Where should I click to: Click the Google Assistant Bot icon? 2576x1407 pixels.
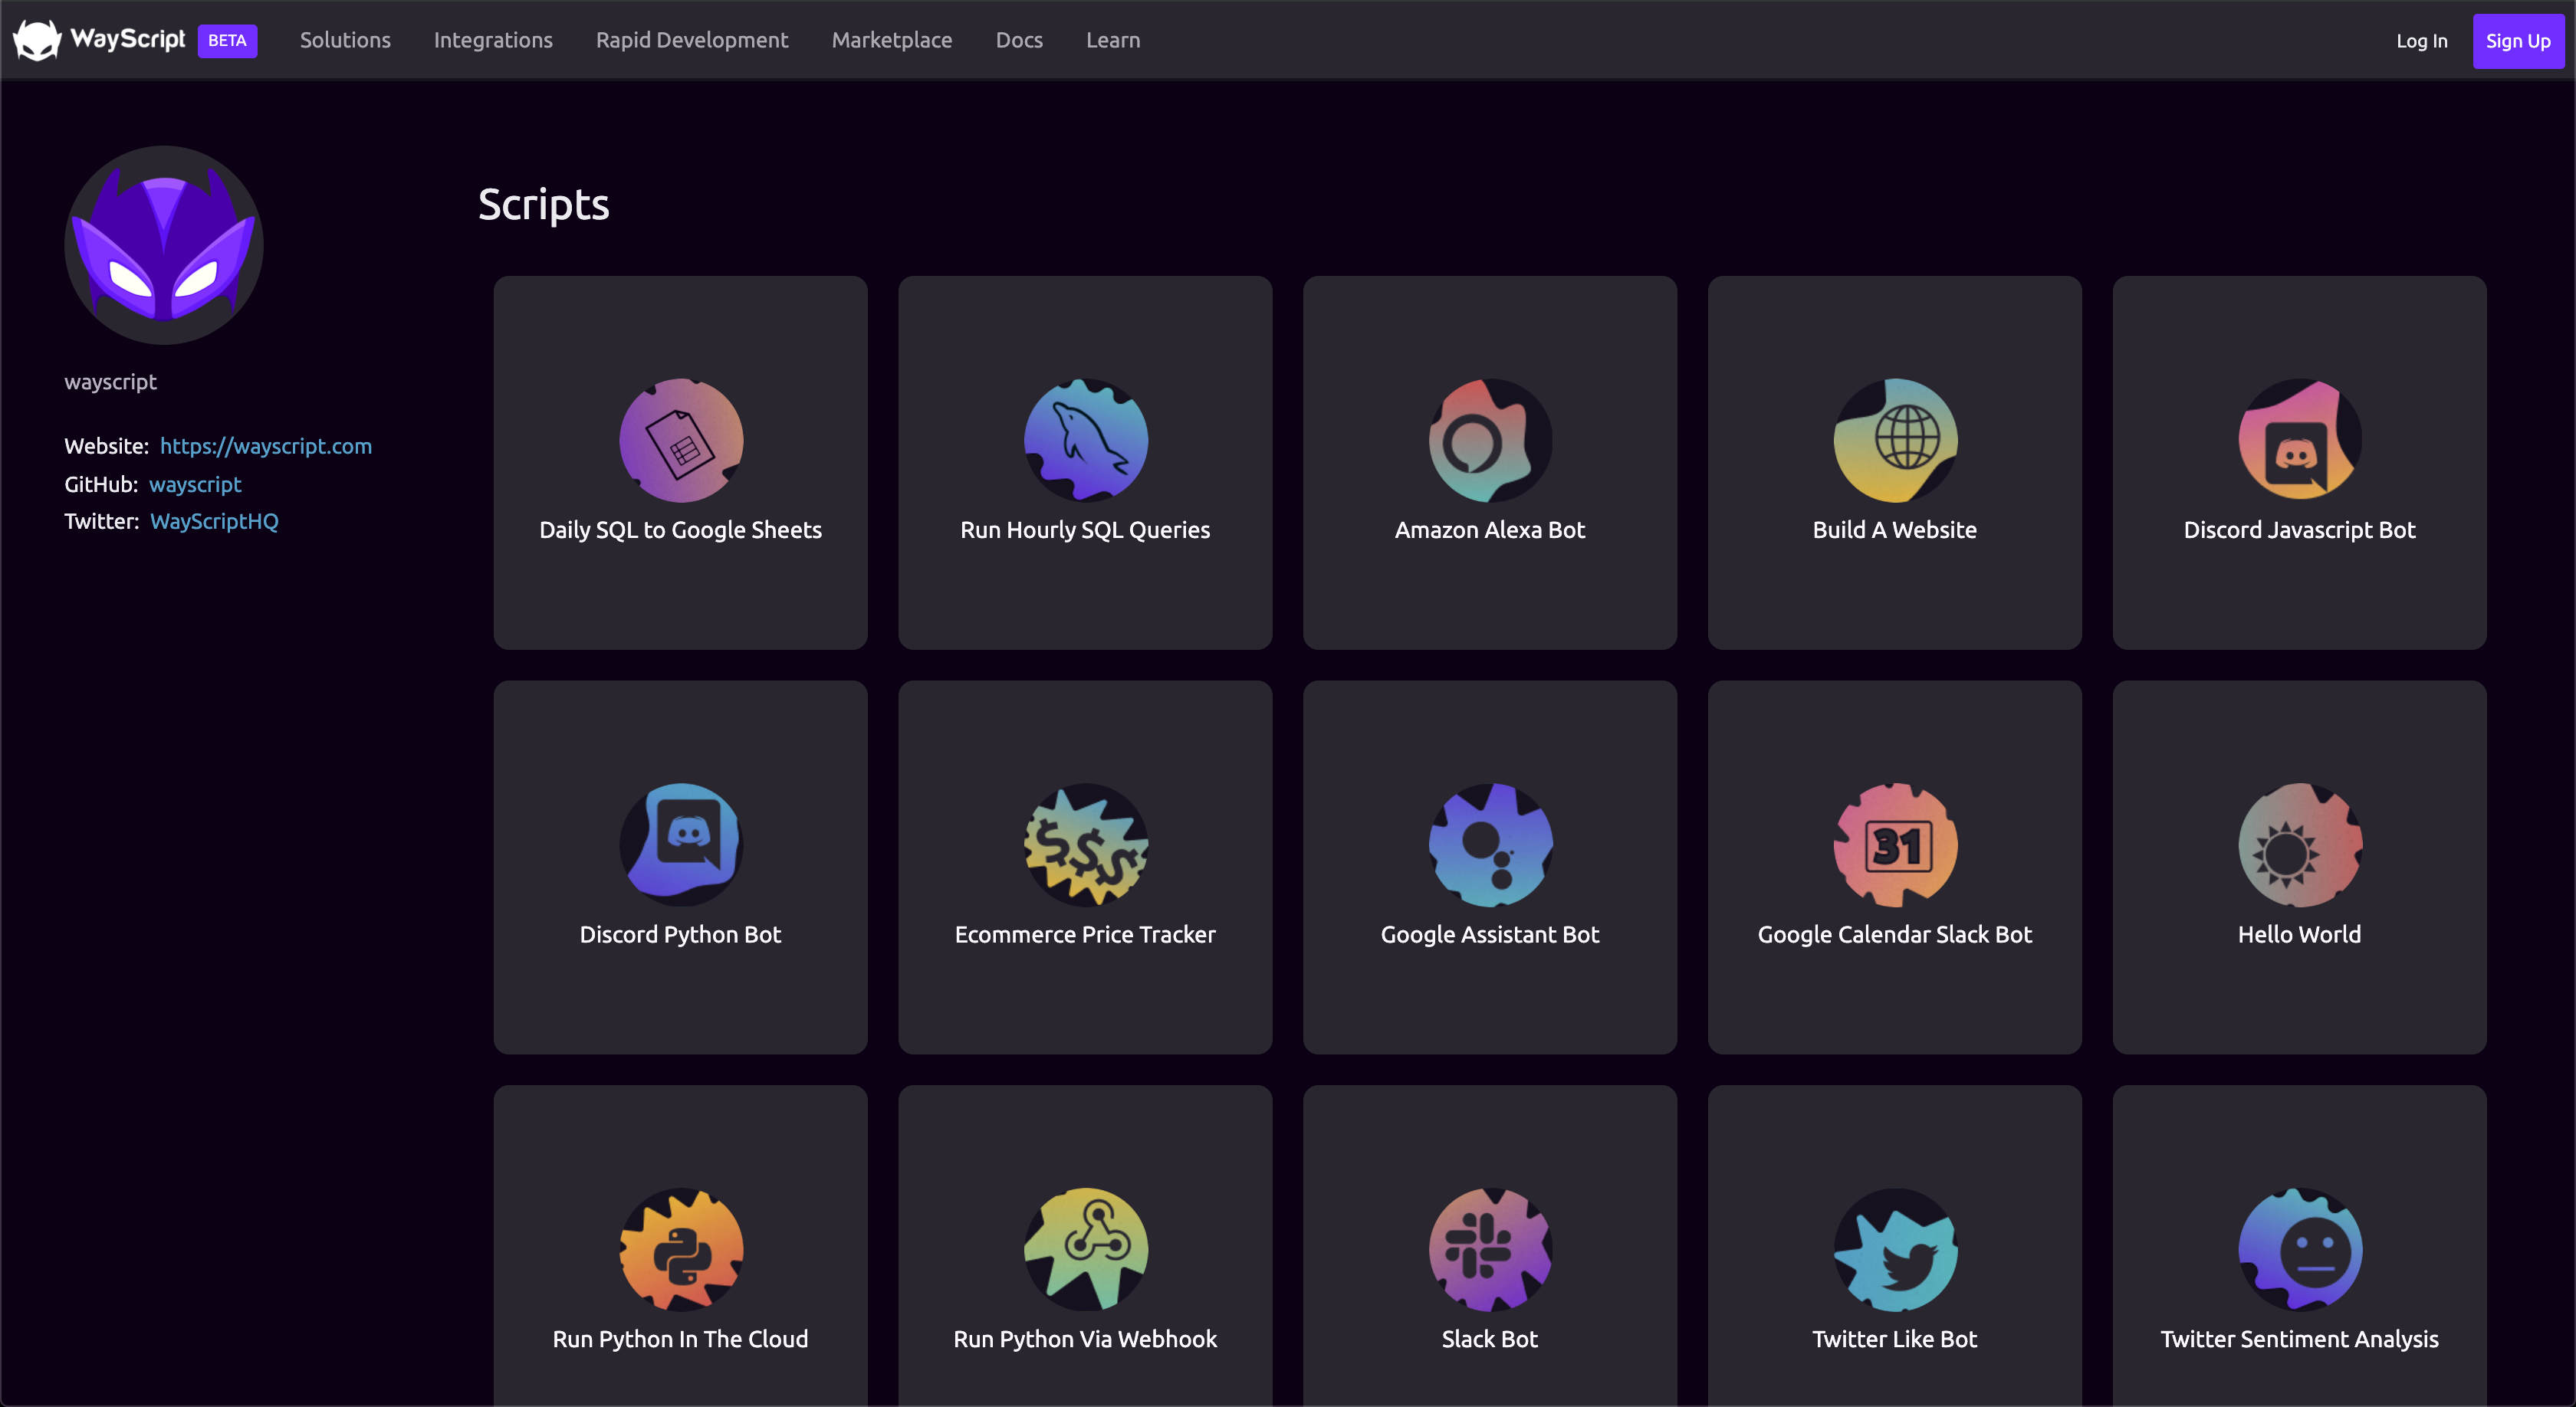tap(1490, 845)
